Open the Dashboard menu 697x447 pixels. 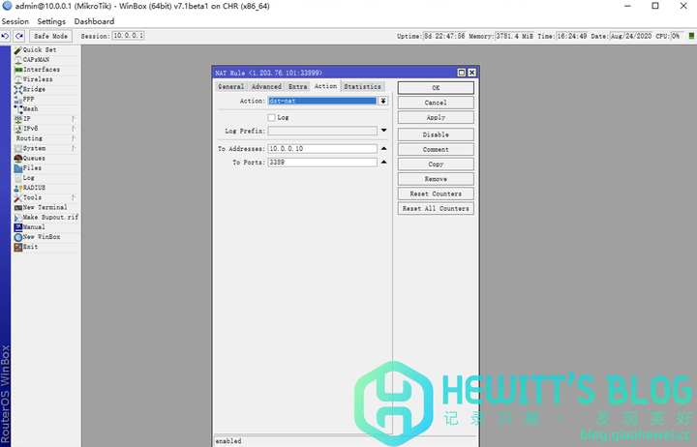click(94, 21)
